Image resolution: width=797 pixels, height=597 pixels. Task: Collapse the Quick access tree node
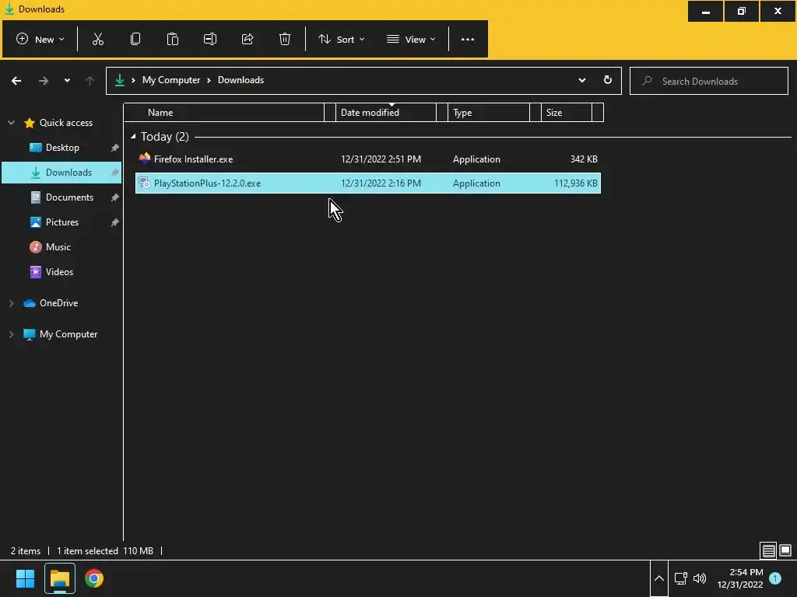click(x=11, y=123)
